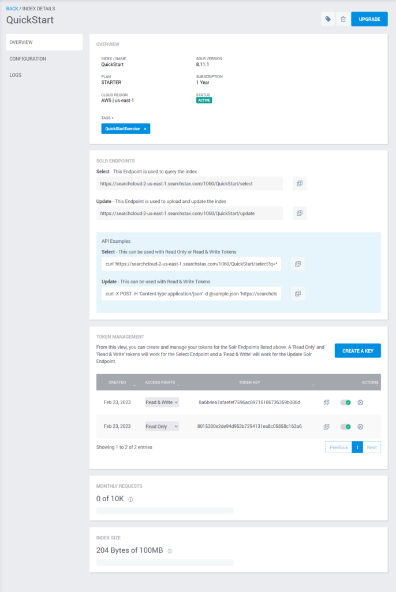Click the '0 of 10K' requests text

pos(110,499)
